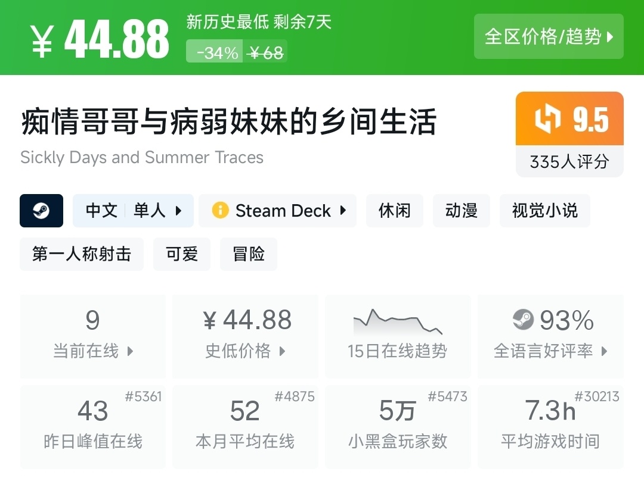This screenshot has width=644, height=478.
Task: Click the Steam platform icon badge
Action: click(41, 211)
